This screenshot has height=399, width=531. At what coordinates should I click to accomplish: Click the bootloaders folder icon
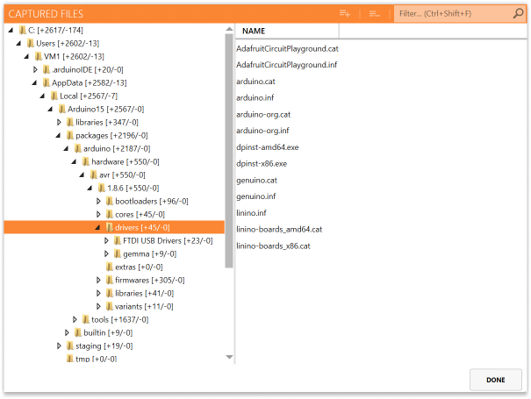[110, 202]
